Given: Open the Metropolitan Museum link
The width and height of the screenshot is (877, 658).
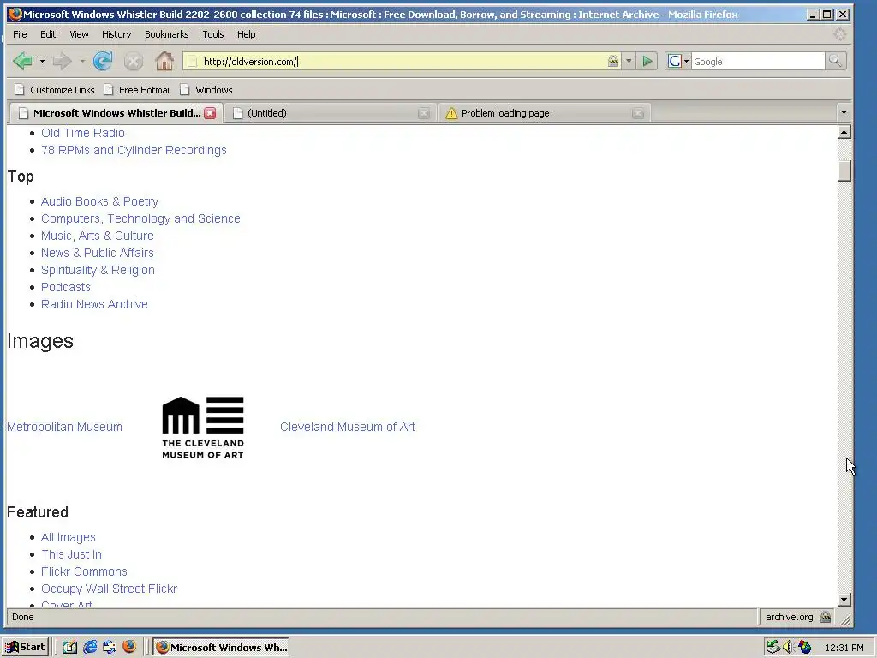Looking at the screenshot, I should [64, 427].
